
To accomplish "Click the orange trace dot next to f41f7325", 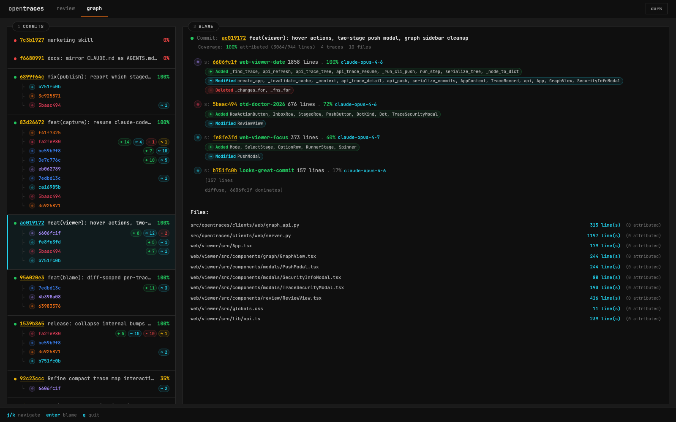I will [32, 133].
